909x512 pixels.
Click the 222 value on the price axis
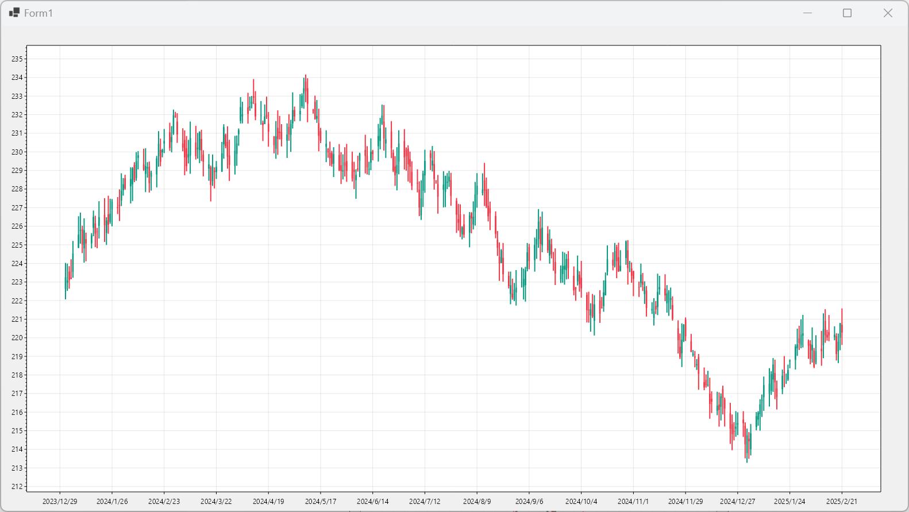pos(17,301)
